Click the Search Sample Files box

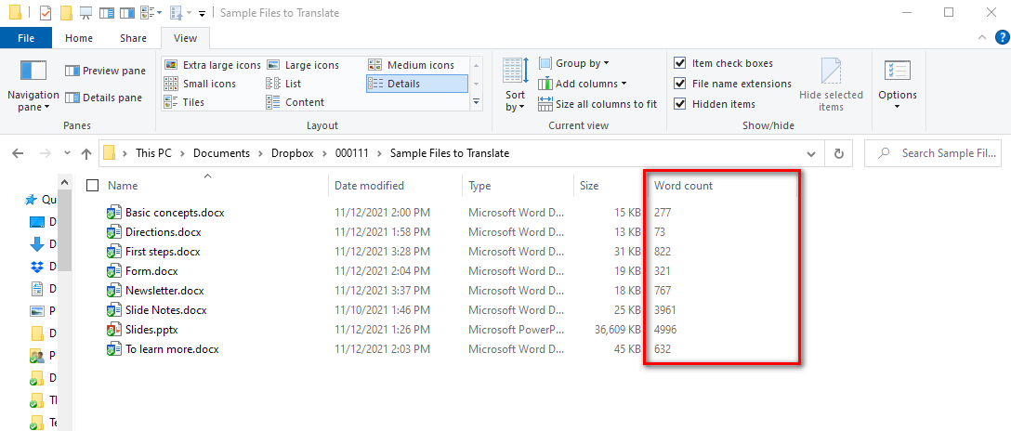933,153
